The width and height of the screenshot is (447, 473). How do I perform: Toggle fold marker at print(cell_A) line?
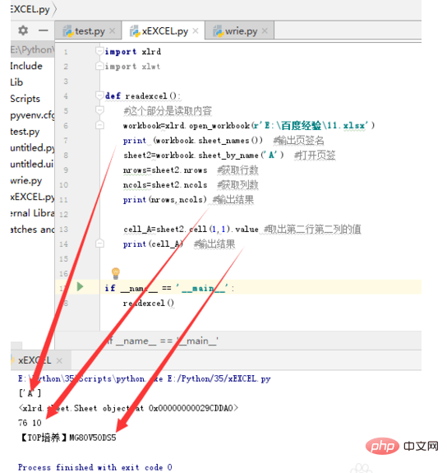click(x=99, y=243)
